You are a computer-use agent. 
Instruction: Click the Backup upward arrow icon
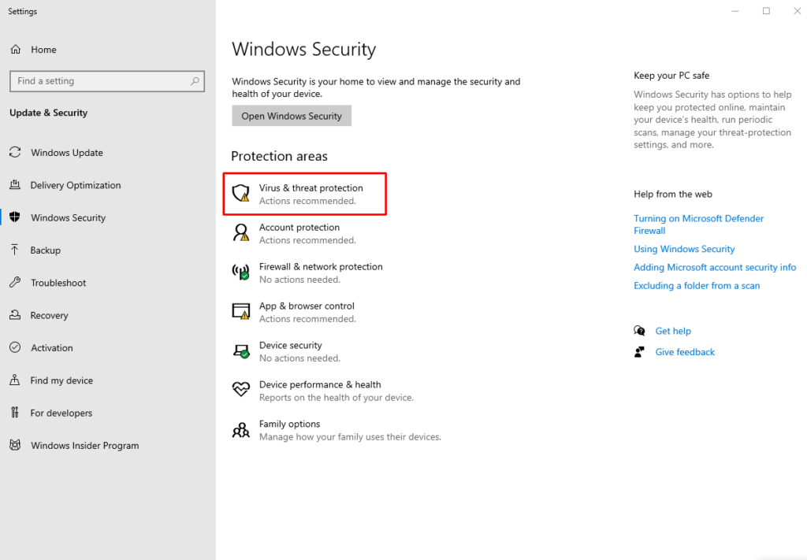[15, 250]
